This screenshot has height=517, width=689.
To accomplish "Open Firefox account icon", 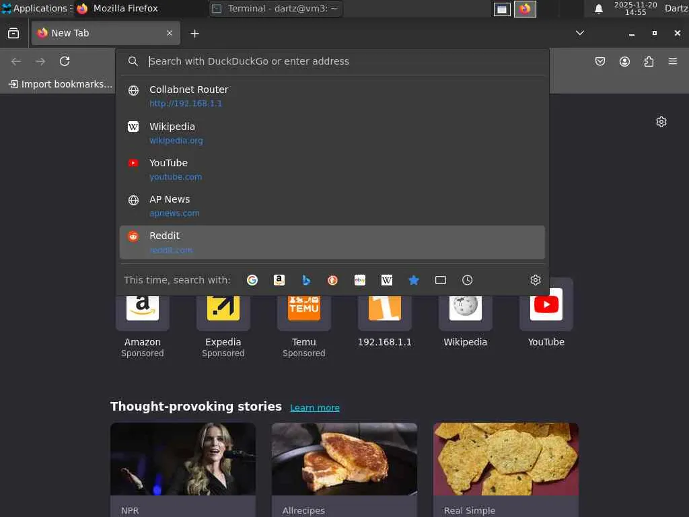I will coord(624,61).
